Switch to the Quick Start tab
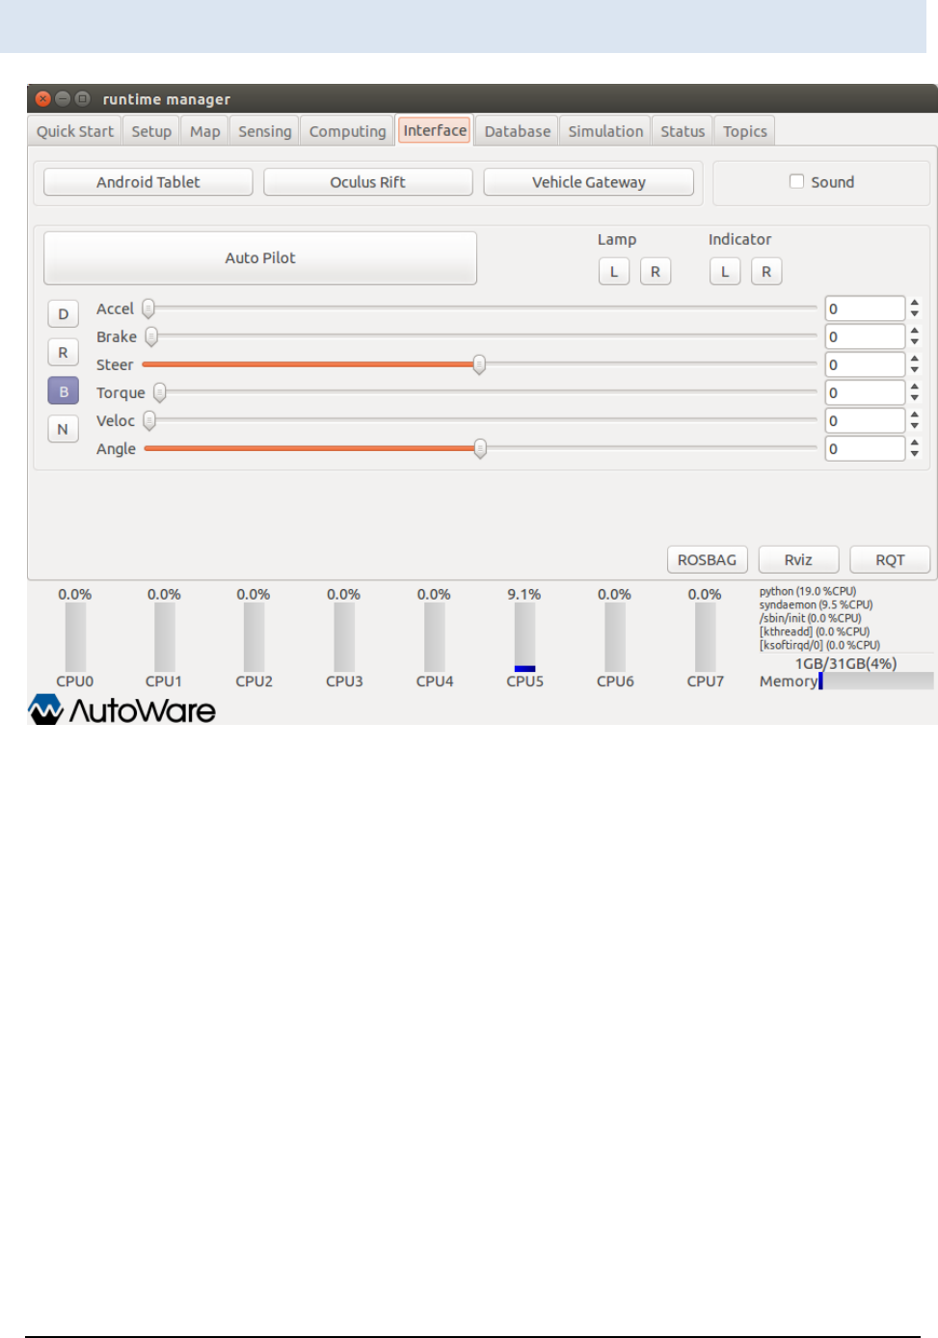The image size is (938, 1338). point(74,131)
